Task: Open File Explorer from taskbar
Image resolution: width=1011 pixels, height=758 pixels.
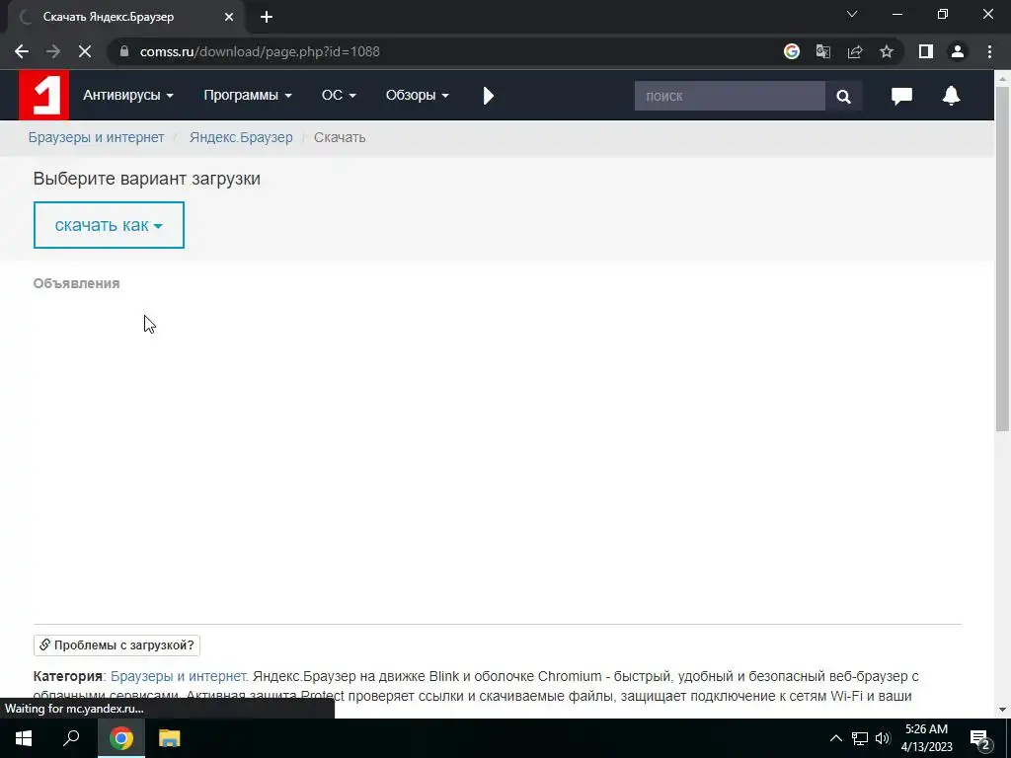Action: pos(170,738)
